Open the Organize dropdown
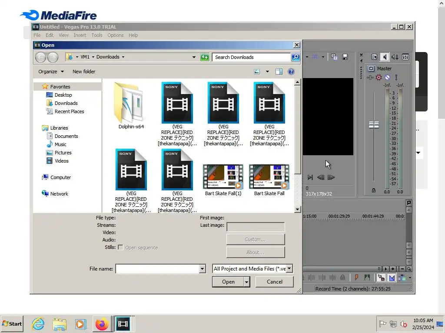Image resolution: width=445 pixels, height=333 pixels. point(51,72)
